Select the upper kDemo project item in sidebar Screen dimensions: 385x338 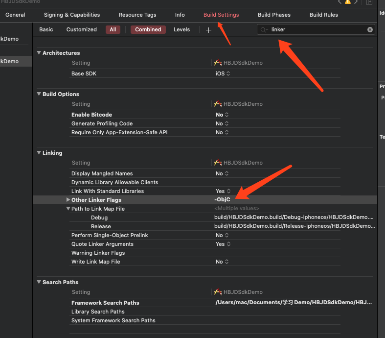pos(9,39)
